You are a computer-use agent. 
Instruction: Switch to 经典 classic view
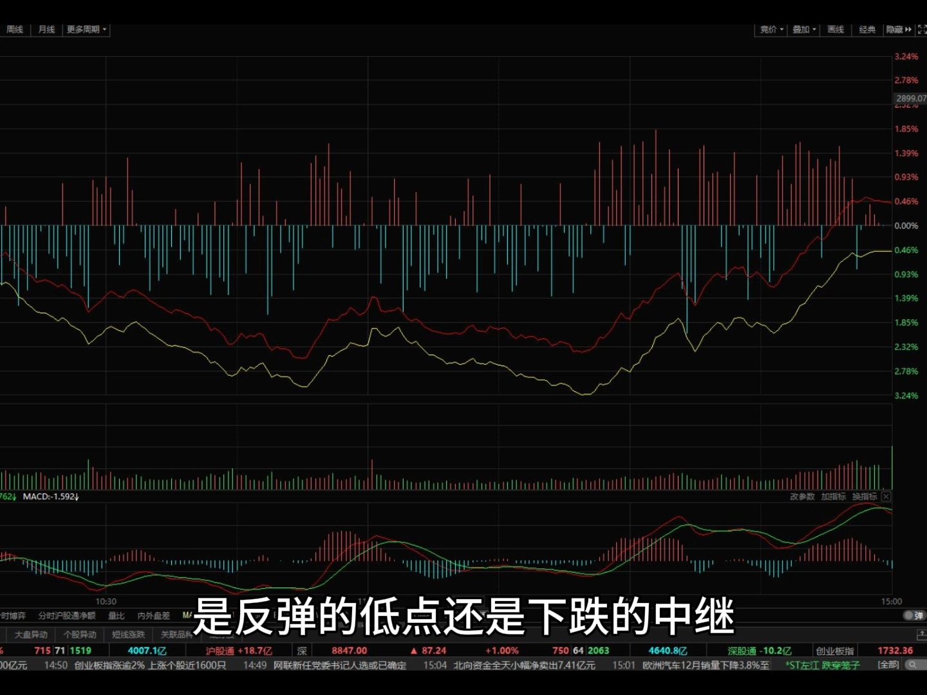867,30
